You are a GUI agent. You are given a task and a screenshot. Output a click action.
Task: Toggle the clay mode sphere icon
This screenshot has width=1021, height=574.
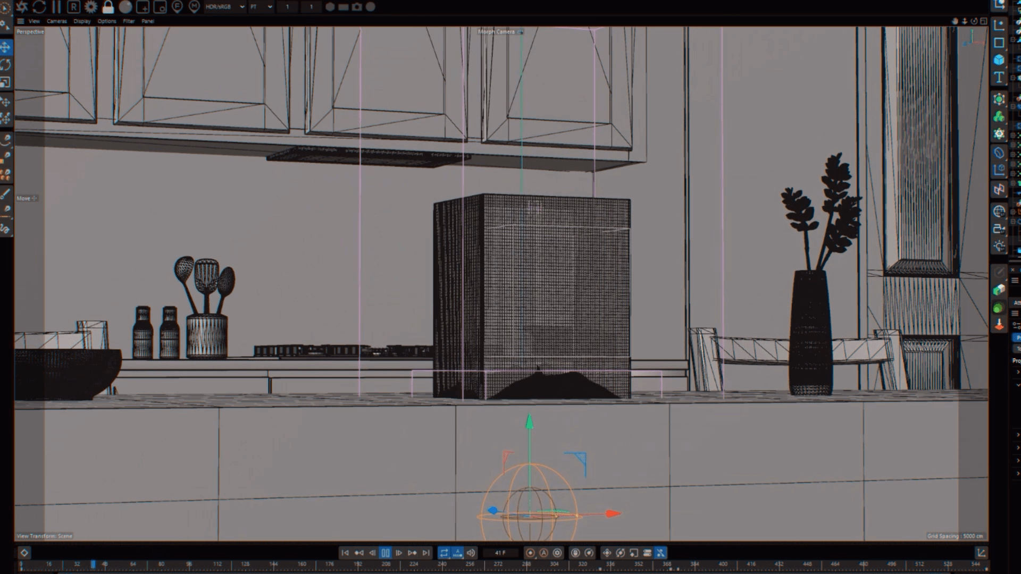tap(125, 7)
